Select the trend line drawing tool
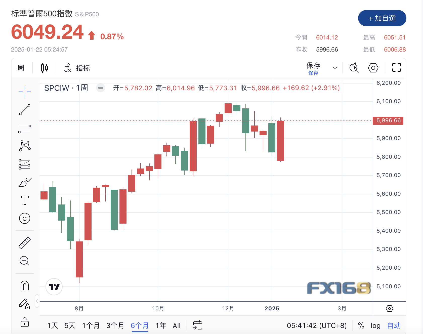423x334 pixels. coord(25,110)
